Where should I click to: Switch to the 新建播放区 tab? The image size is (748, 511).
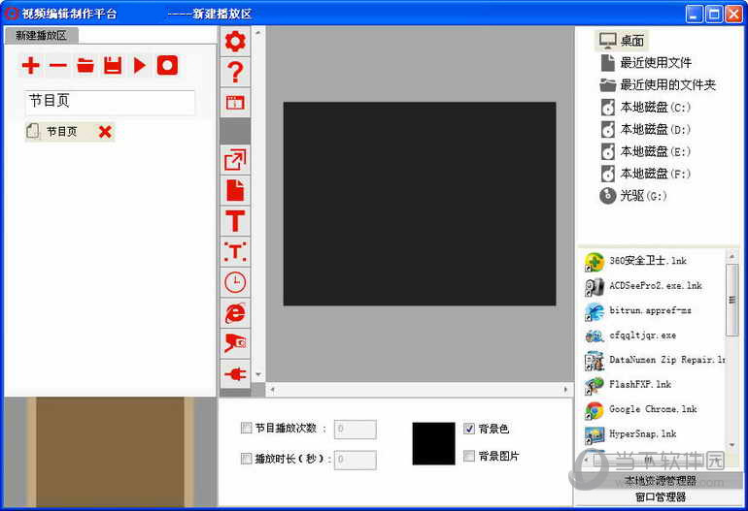41,35
